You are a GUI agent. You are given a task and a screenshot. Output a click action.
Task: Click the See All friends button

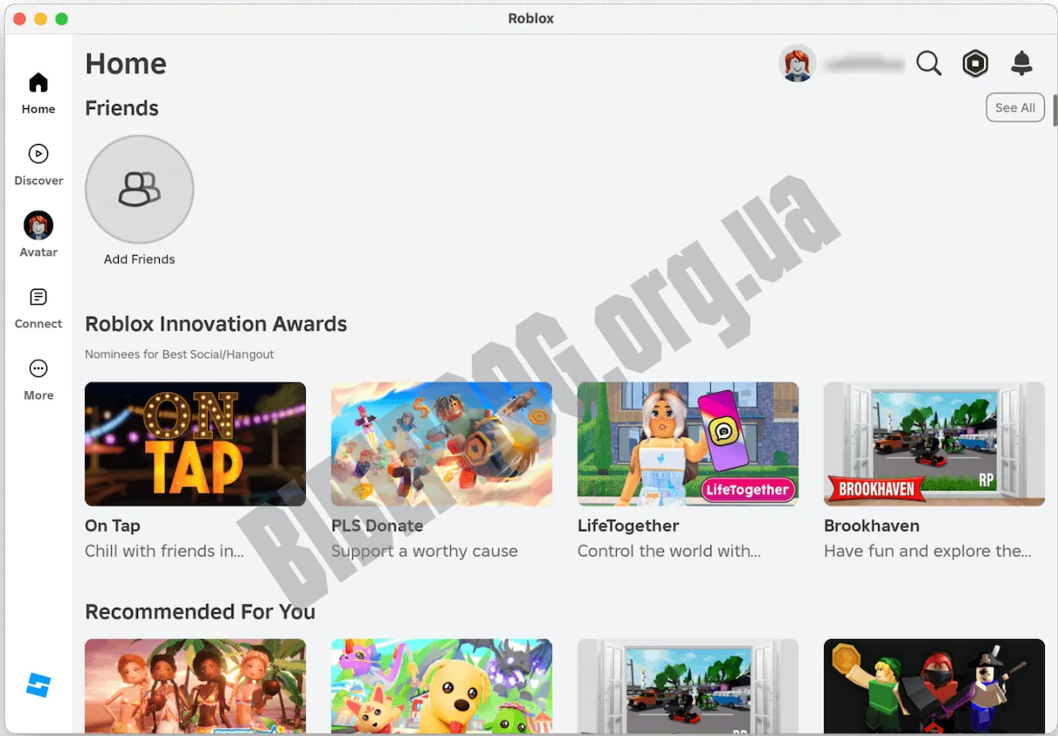coord(1015,108)
